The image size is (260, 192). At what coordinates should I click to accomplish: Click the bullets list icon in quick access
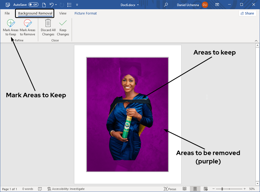coord(69,4)
